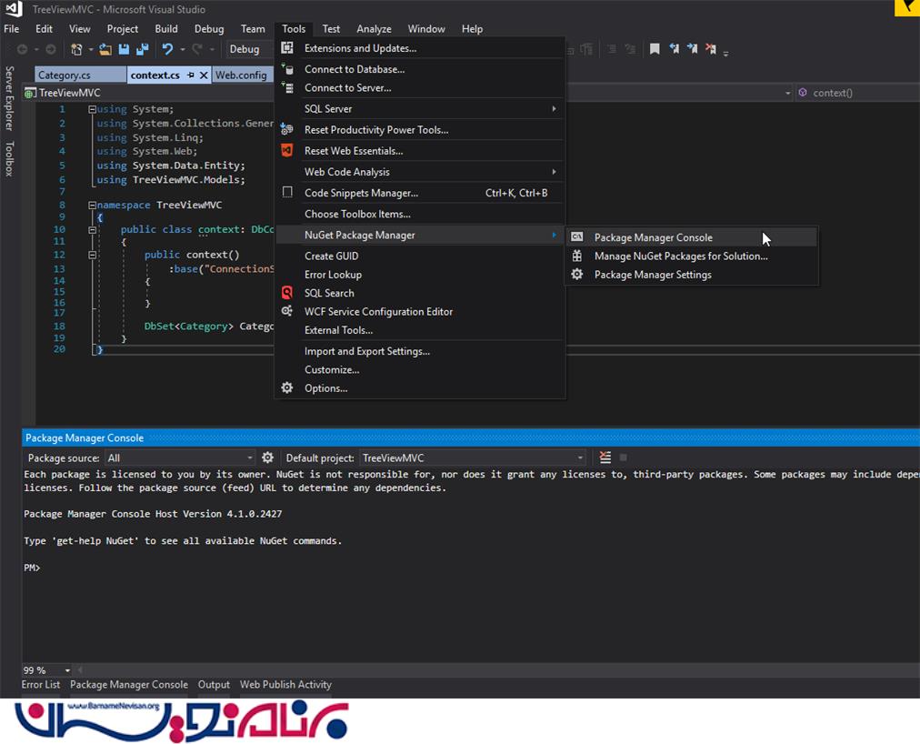920x744 pixels.
Task: Open the File menu
Action: tap(12, 29)
